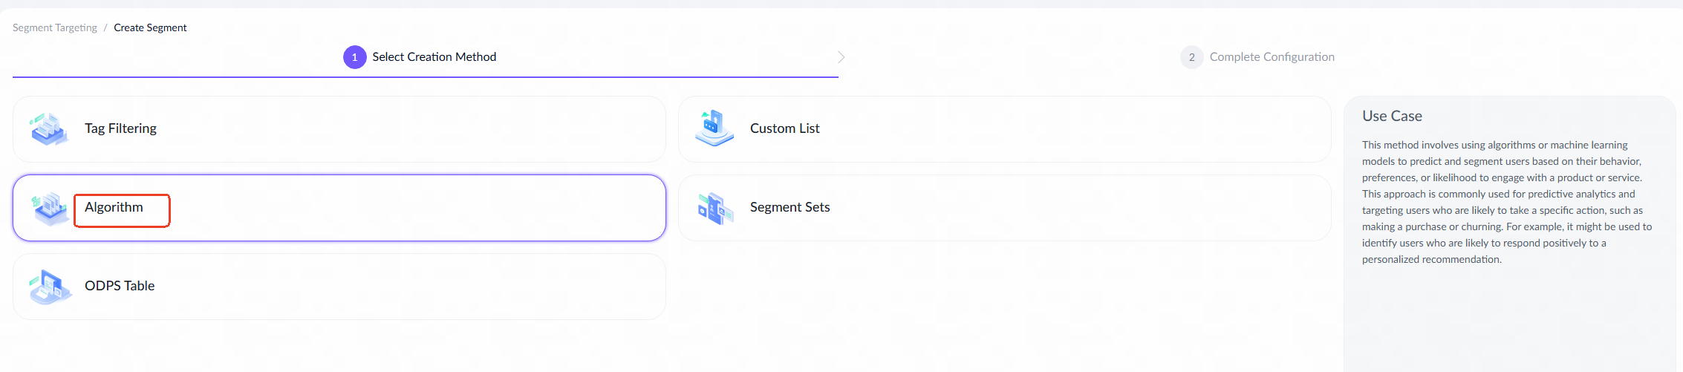Click the ODPS Table card icon
This screenshot has height=372, width=1683.
tap(50, 287)
